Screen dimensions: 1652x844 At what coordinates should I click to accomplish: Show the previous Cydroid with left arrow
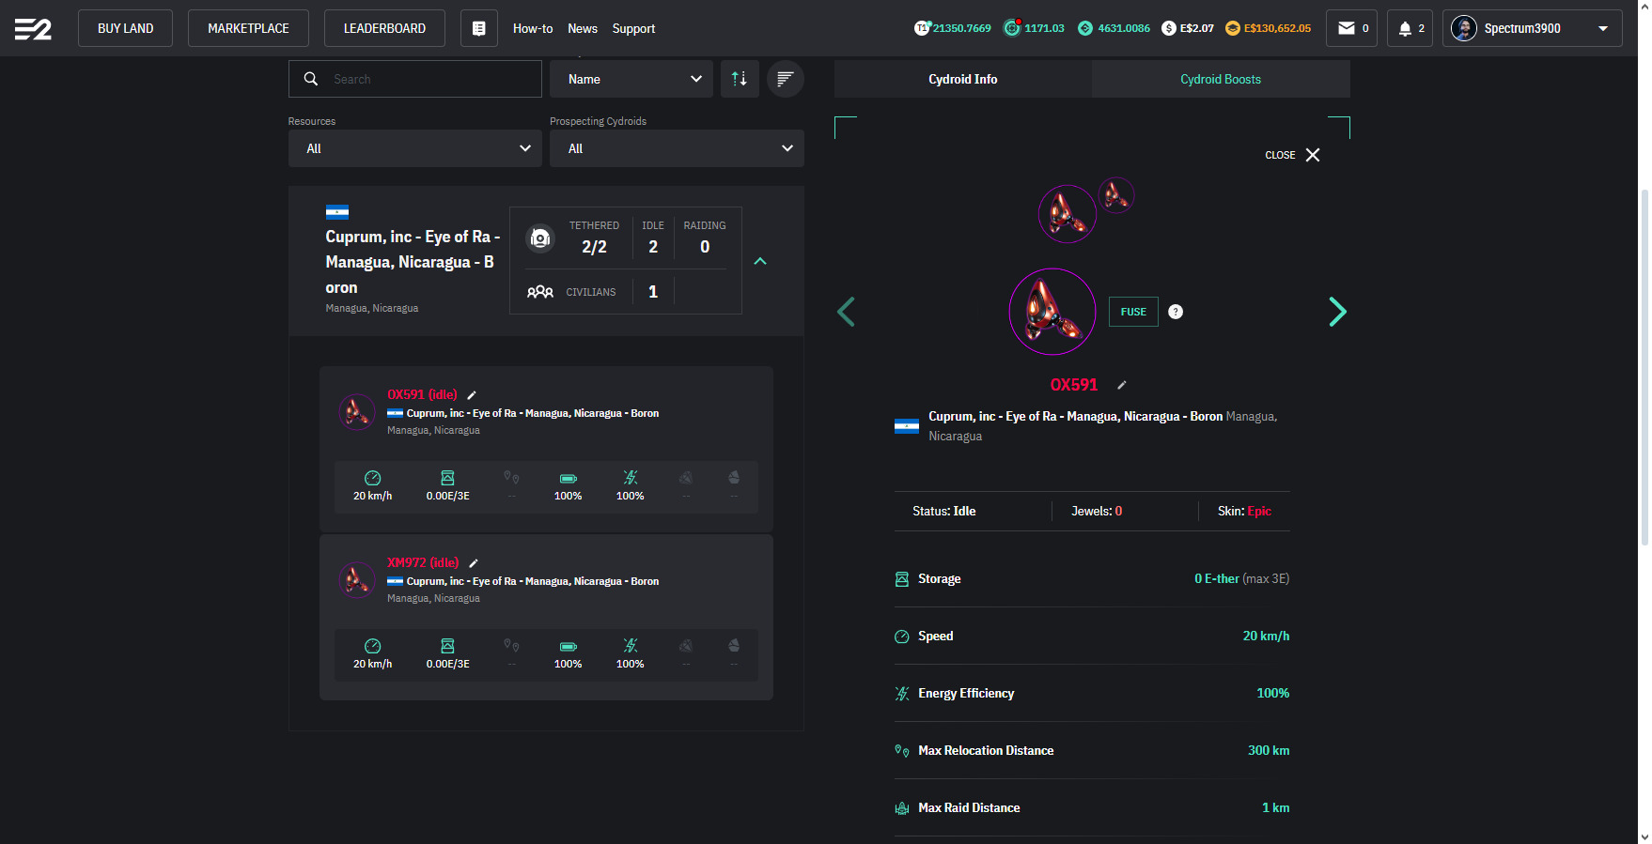[846, 312]
